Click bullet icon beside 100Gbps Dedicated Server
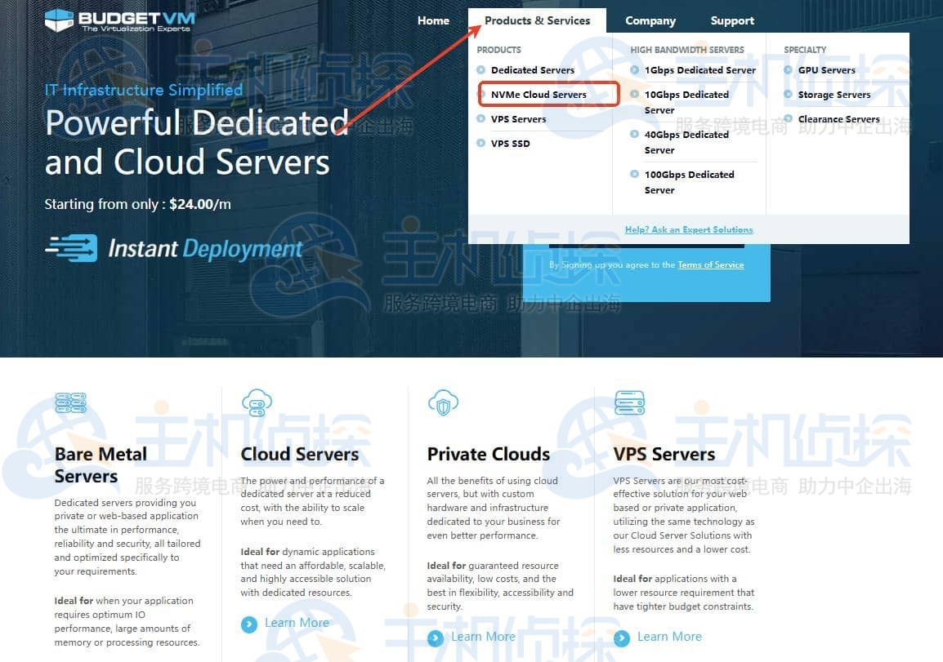 pyautogui.click(x=634, y=174)
